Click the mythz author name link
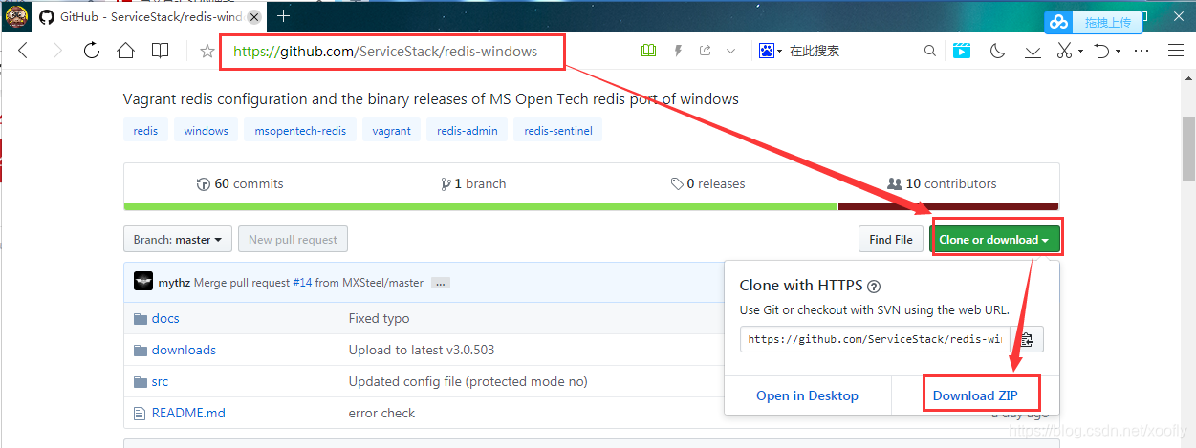Viewport: 1196px width, 448px height. 173,283
